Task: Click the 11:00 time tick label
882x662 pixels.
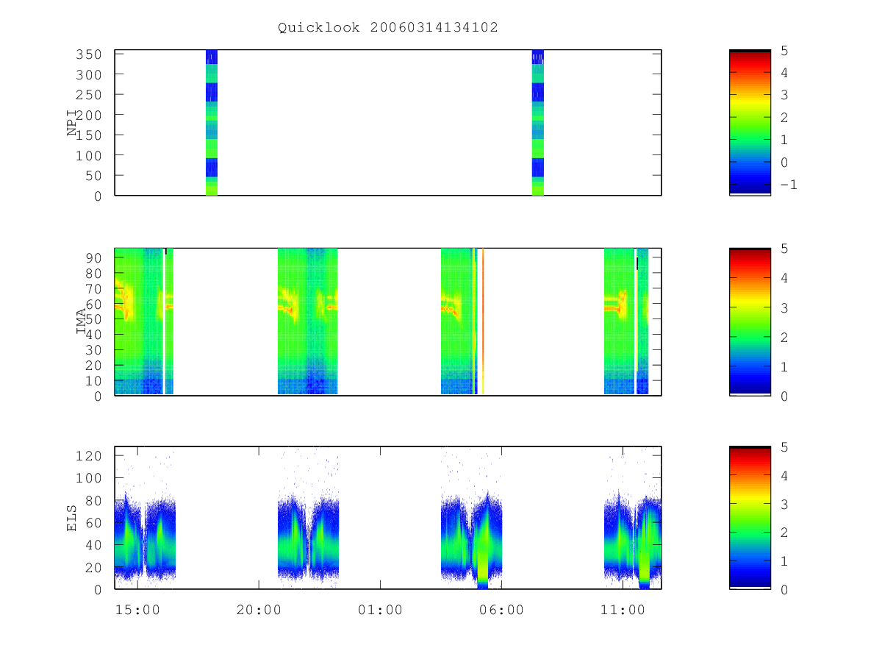Action: 623,611
